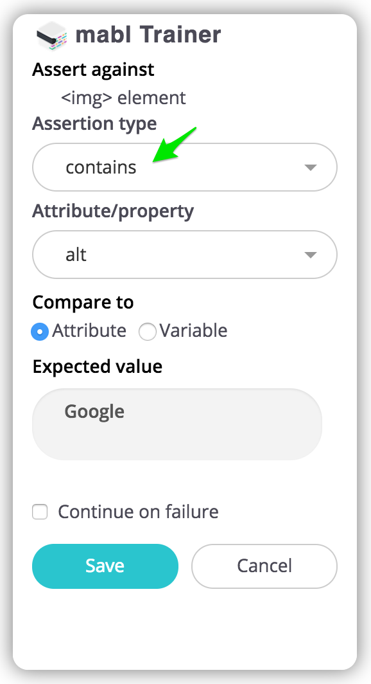371x684 pixels.
Task: Open the alt attribute/property dropdown
Action: [x=185, y=255]
